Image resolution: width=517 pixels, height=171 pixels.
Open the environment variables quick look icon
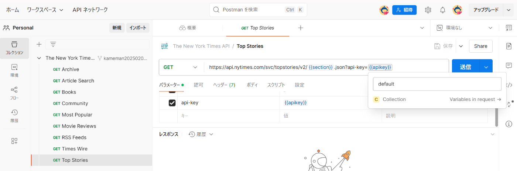(509, 28)
